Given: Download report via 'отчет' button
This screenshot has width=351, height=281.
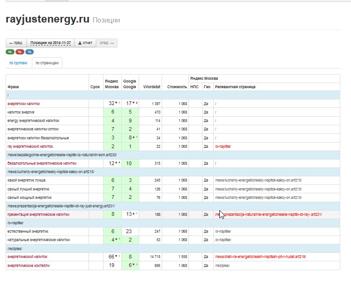Looking at the screenshot, I should pyautogui.click(x=85, y=43).
